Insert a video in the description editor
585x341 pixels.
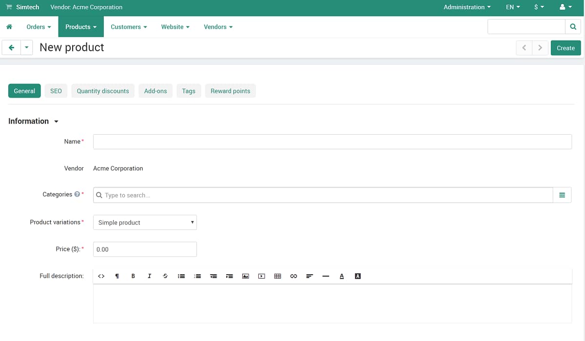pyautogui.click(x=261, y=276)
